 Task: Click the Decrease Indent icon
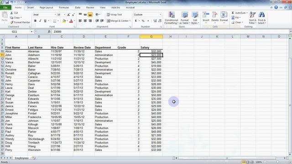tap(97, 21)
